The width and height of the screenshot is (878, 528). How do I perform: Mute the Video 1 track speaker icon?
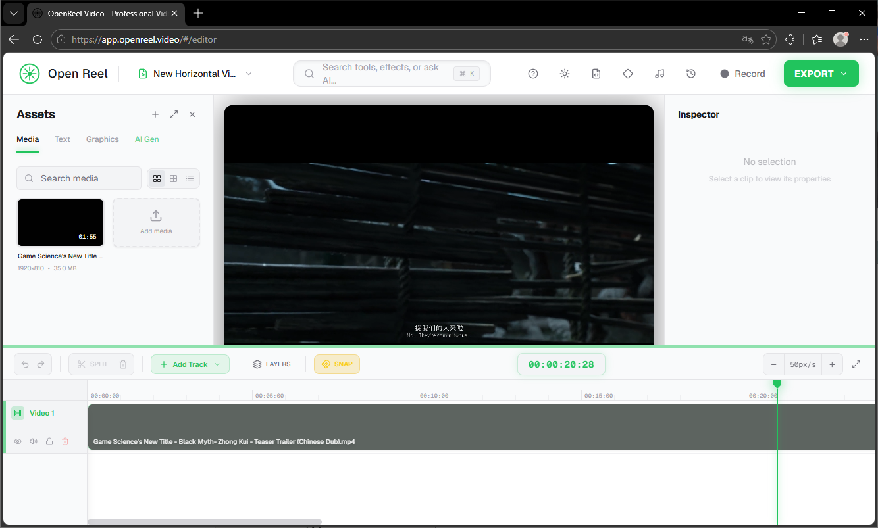(x=34, y=441)
